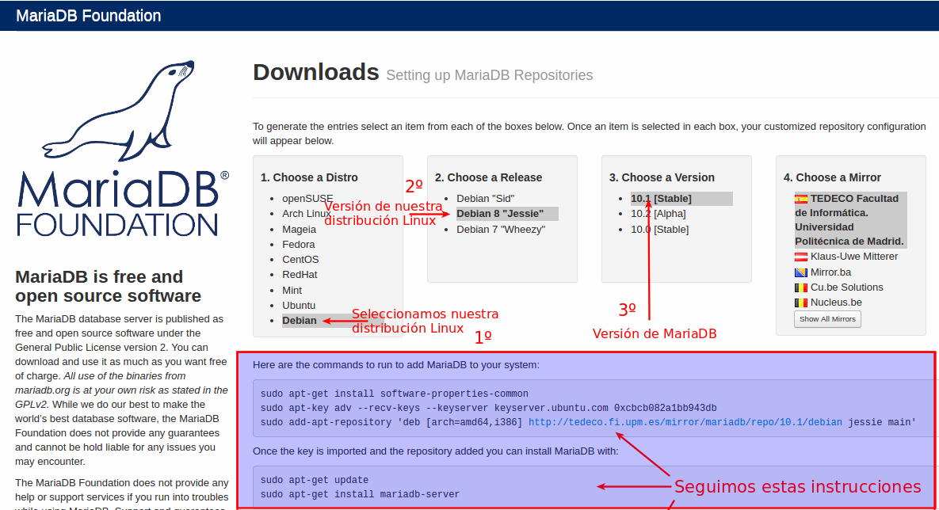Choose version 10.1 [Stable]
This screenshot has height=510, width=939.
[x=661, y=199]
